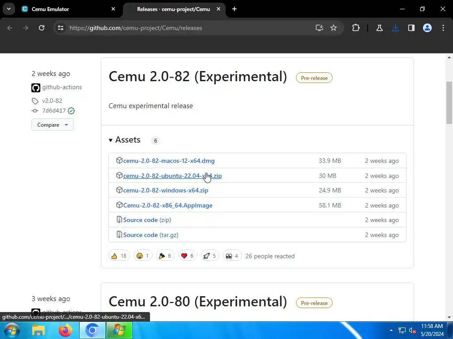Show hidden system tray icons

391,330
